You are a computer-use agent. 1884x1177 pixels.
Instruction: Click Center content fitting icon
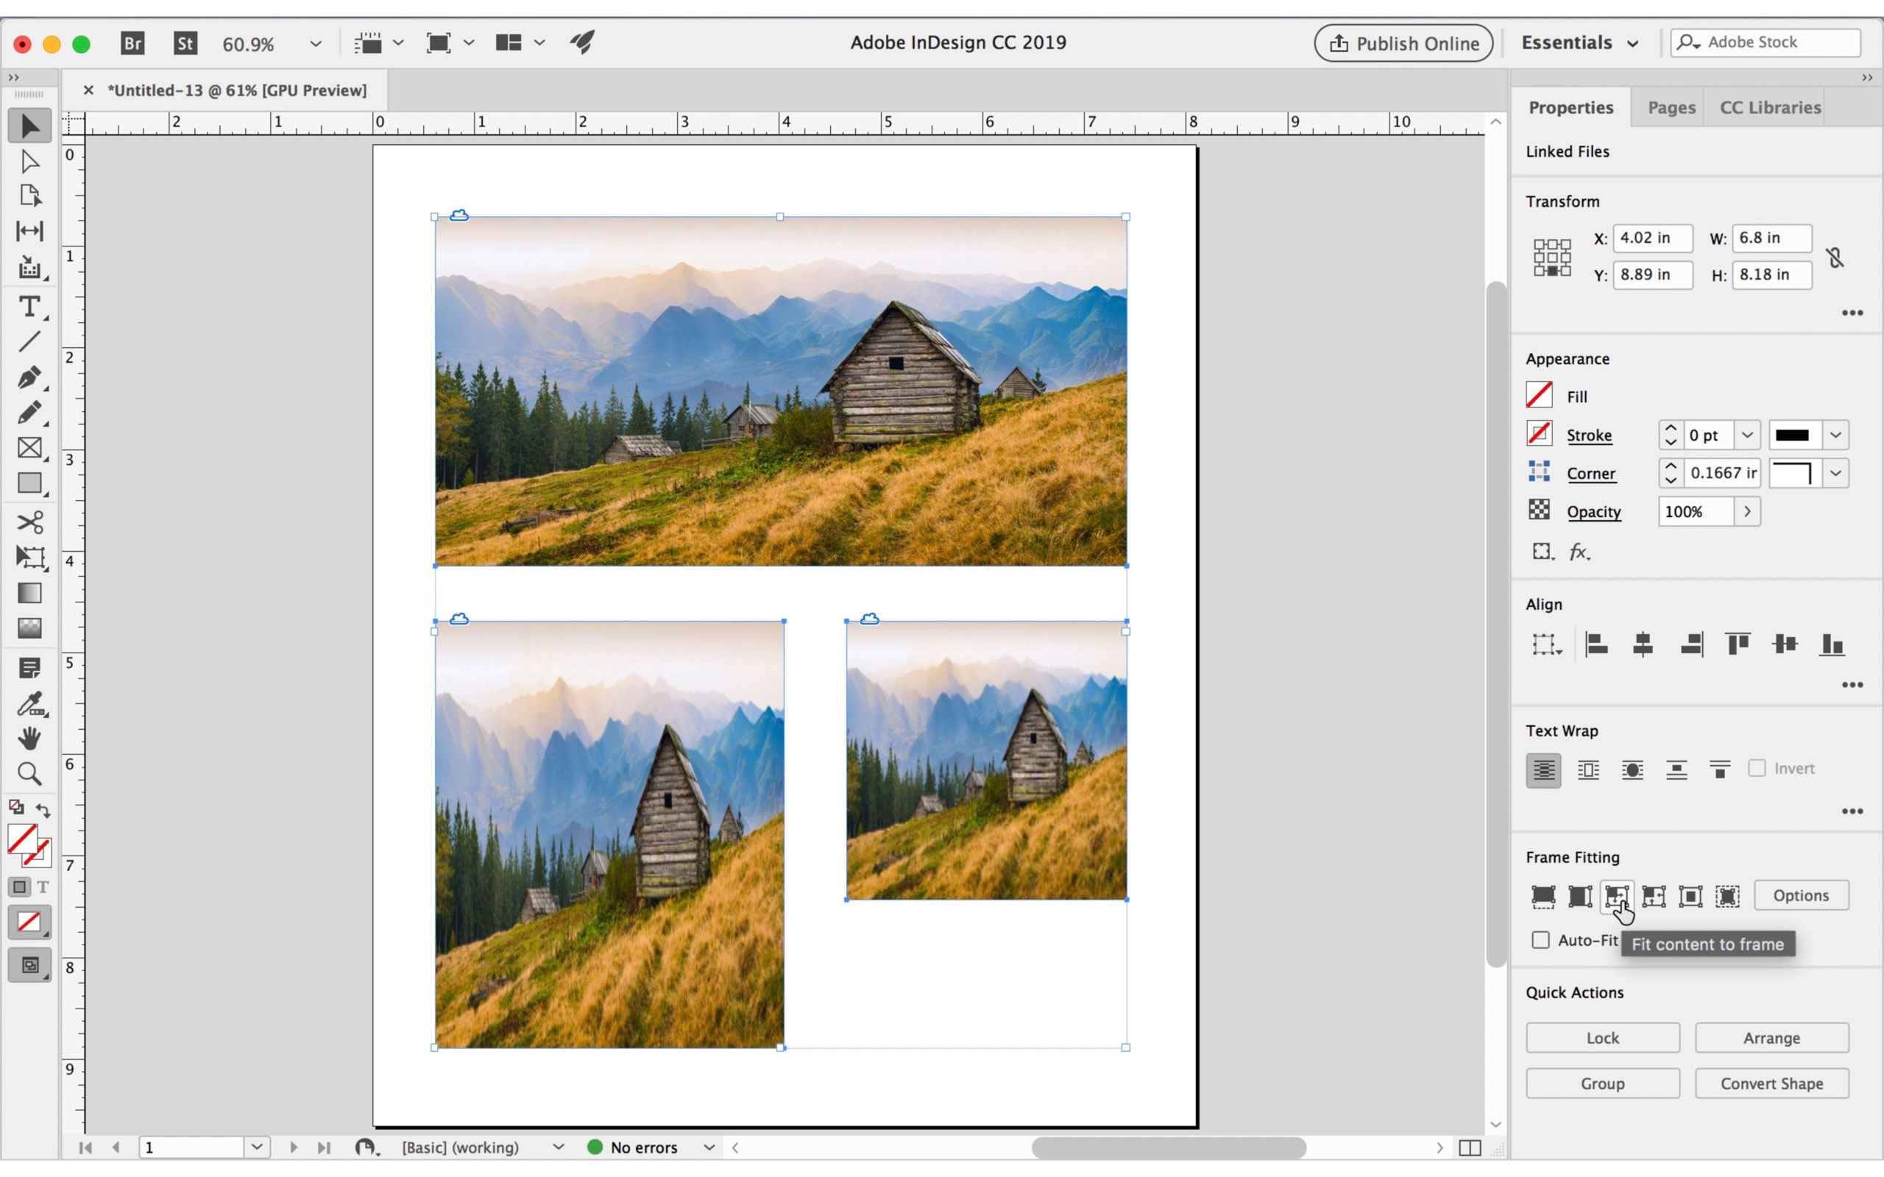point(1691,896)
